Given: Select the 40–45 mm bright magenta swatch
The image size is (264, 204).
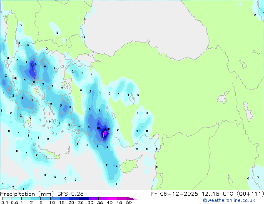Looking at the screenshot, I should click(x=113, y=199).
